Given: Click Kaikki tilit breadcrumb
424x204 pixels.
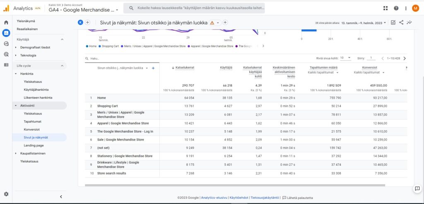Looking at the screenshot, I should pos(54,5).
